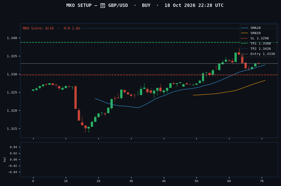Click the x-axis tick label 70
This screenshot has width=281, height=186.
click(x=262, y=181)
